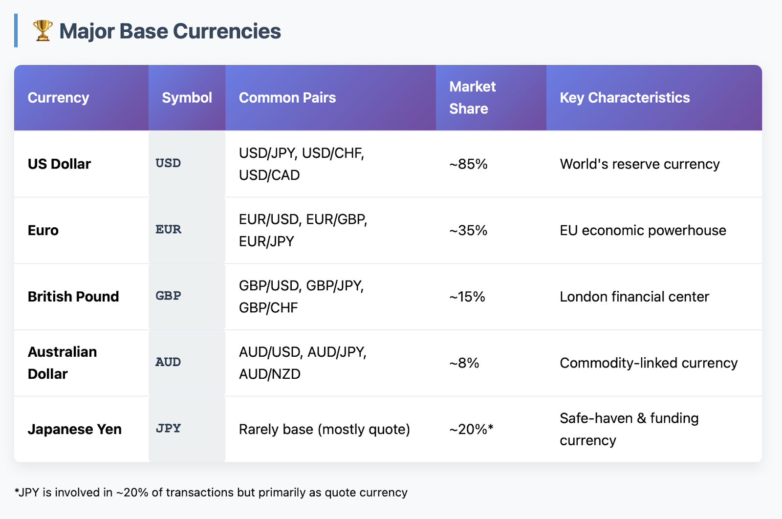Select the US Dollar row name
782x519 pixels.
[x=59, y=164]
